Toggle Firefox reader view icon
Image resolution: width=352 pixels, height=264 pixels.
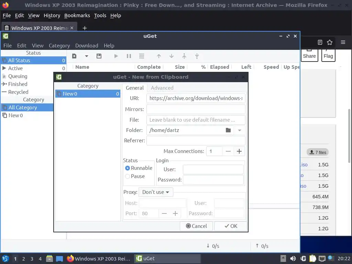coord(320,42)
